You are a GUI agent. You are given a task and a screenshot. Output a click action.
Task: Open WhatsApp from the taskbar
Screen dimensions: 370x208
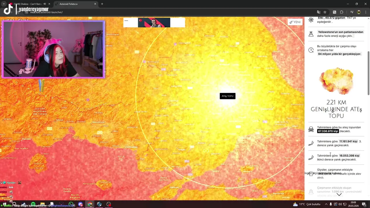(71, 204)
